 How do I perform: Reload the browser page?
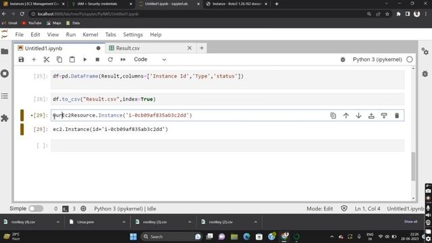[x=22, y=13]
